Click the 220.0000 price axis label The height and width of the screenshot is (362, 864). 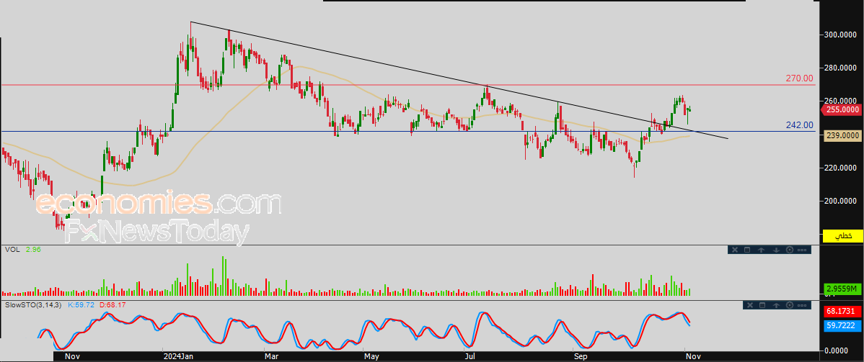click(841, 168)
